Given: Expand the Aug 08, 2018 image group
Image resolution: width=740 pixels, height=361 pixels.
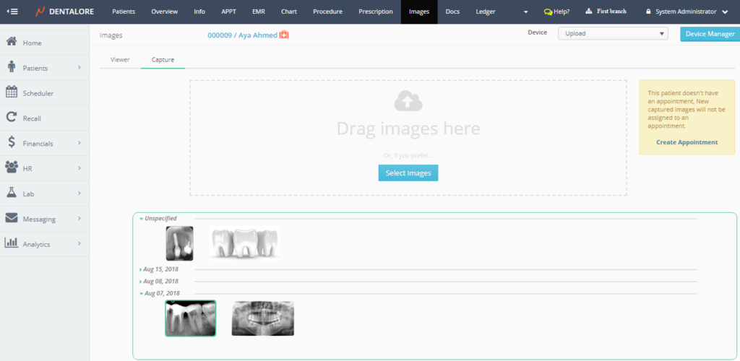Looking at the screenshot, I should click(x=160, y=281).
